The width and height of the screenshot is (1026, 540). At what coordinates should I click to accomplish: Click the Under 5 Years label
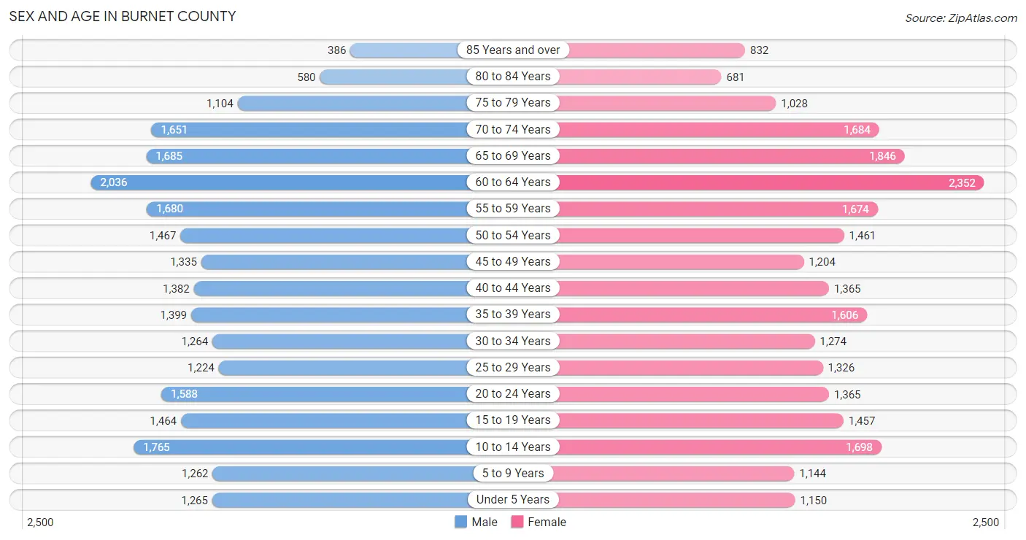[513, 500]
